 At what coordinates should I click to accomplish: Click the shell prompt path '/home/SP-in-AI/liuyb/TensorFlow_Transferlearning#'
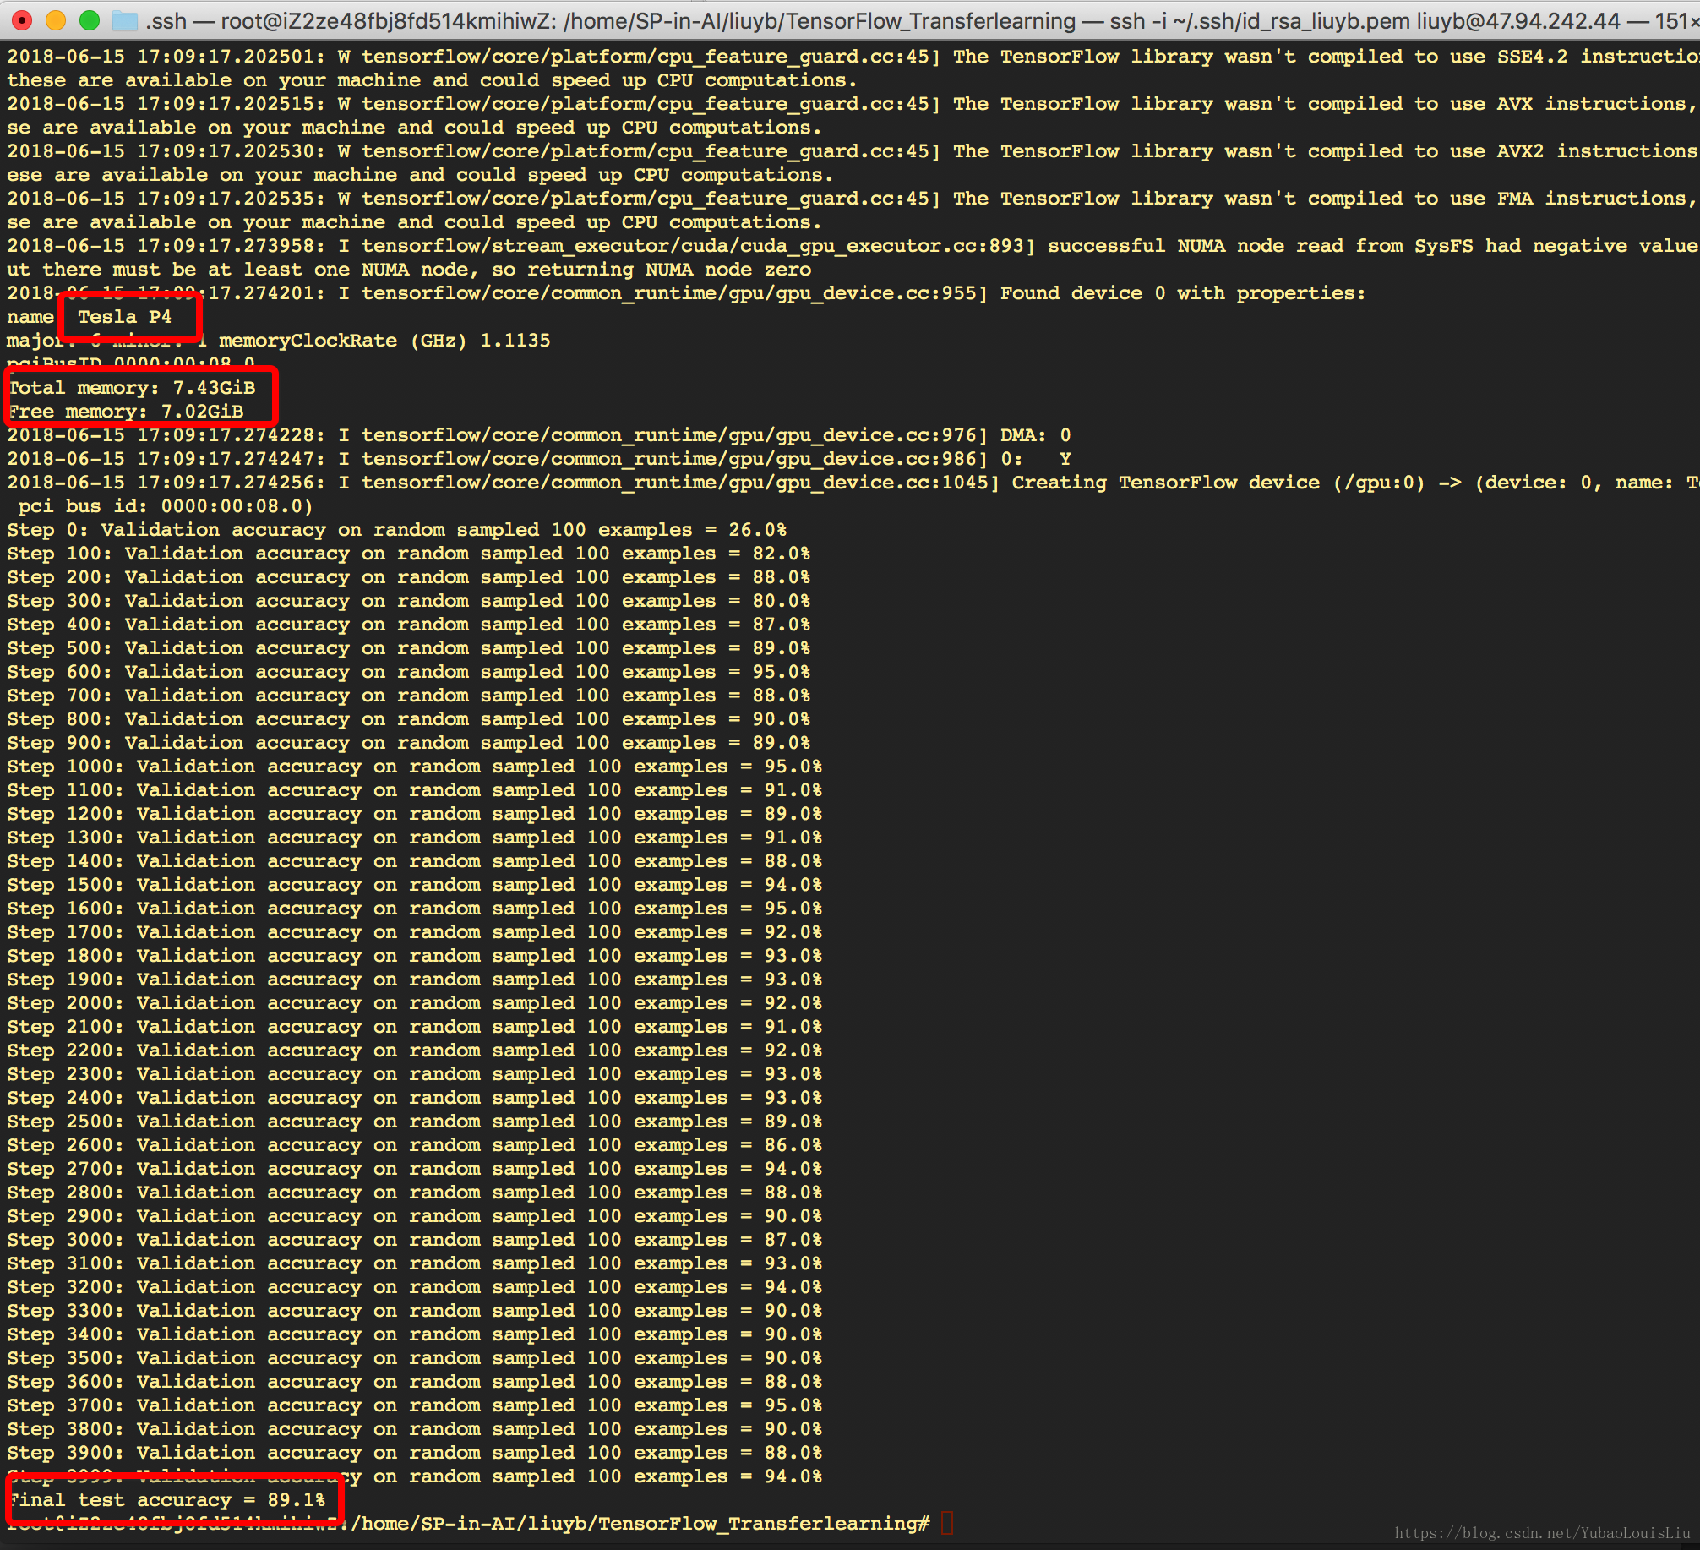[640, 1523]
